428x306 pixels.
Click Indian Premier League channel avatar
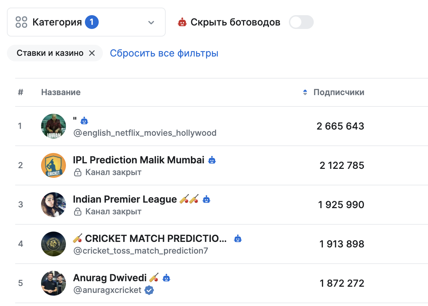(53, 205)
